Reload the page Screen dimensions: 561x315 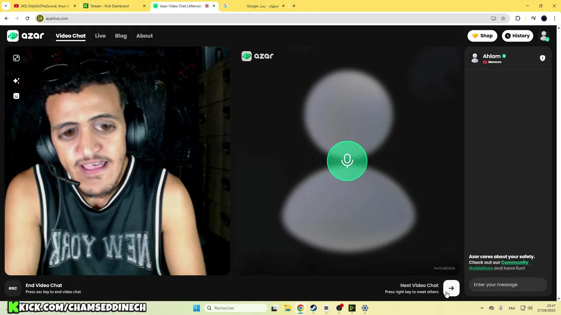pos(27,18)
